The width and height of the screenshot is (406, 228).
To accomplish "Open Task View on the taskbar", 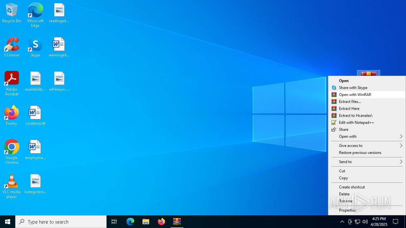I will 114,222.
